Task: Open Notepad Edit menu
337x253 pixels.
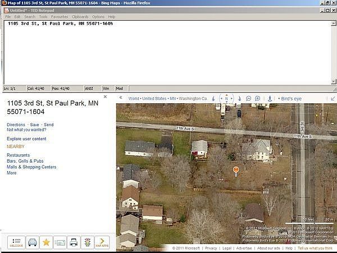Action: click(17, 17)
